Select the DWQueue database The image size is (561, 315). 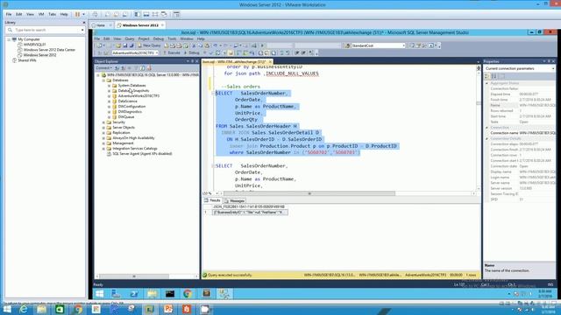click(126, 116)
